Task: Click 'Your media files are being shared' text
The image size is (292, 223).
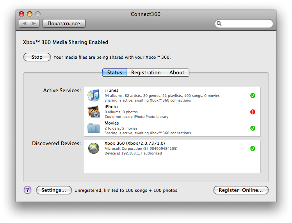Action: (112, 57)
